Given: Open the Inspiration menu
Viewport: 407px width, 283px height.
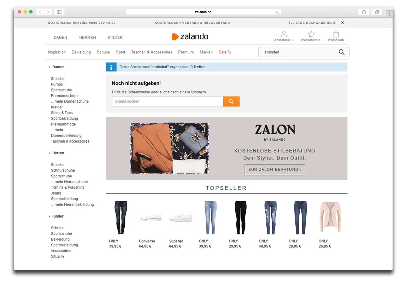Looking at the screenshot, I should pyautogui.click(x=57, y=52).
